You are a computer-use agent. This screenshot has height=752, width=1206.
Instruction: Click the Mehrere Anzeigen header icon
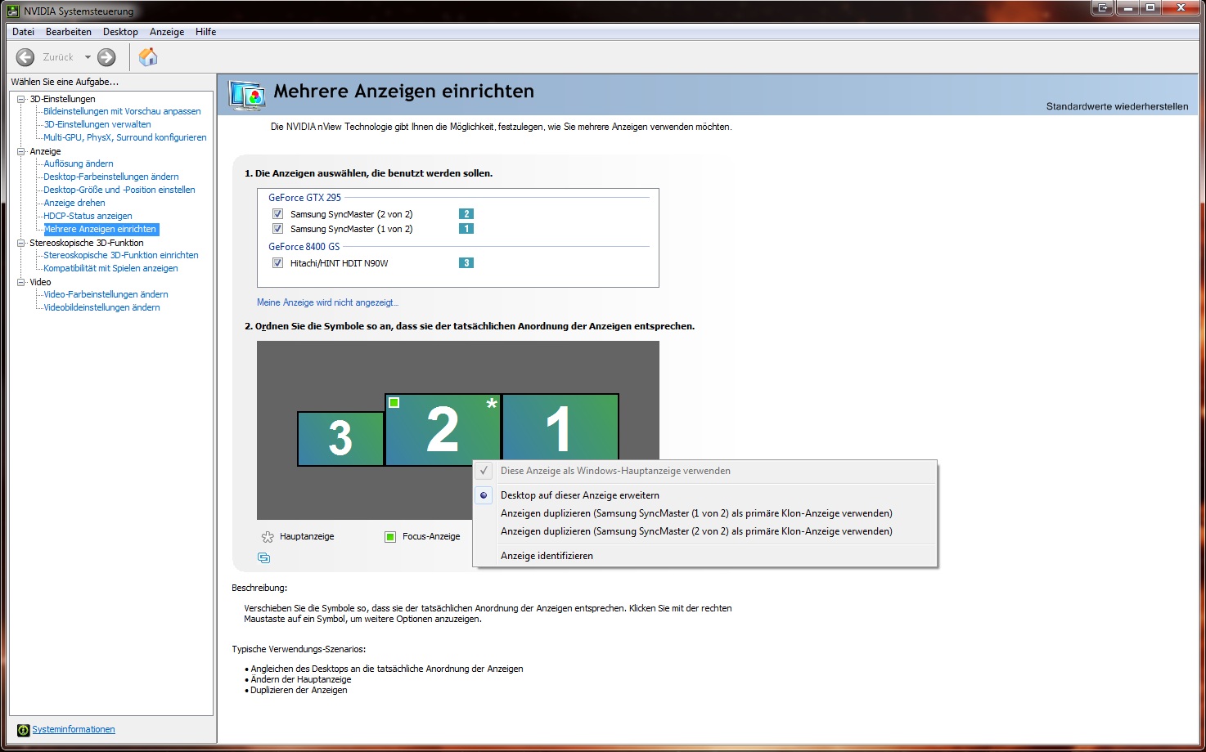(246, 95)
